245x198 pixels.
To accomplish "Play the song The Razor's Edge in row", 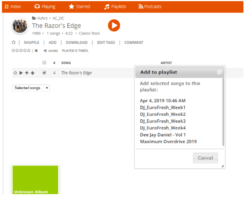I will pos(21,73).
